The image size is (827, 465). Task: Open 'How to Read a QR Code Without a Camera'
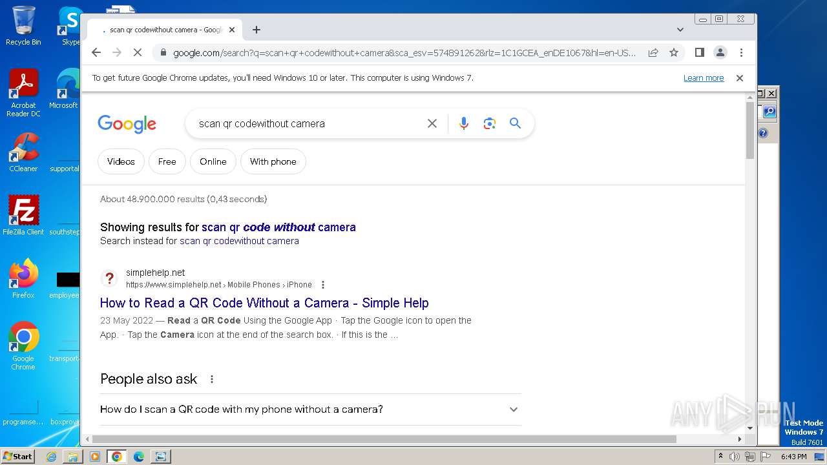click(264, 303)
